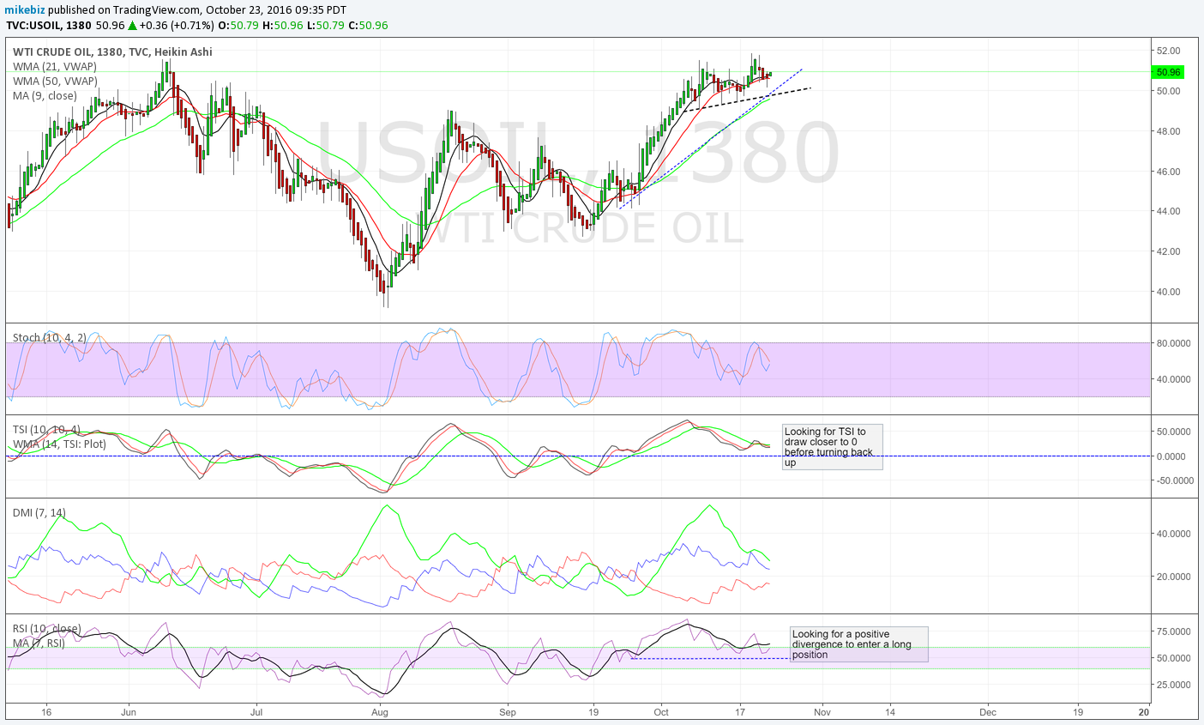Click the 44.00 price axis label
The height and width of the screenshot is (725, 1204).
point(1168,211)
